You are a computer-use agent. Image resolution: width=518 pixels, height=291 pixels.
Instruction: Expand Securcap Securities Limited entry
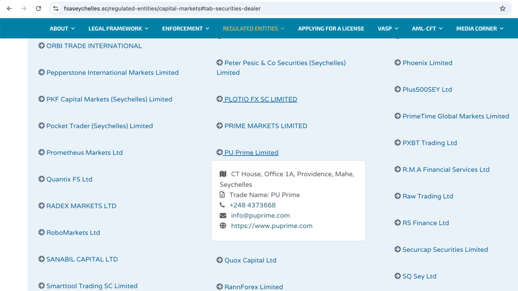pyautogui.click(x=445, y=250)
